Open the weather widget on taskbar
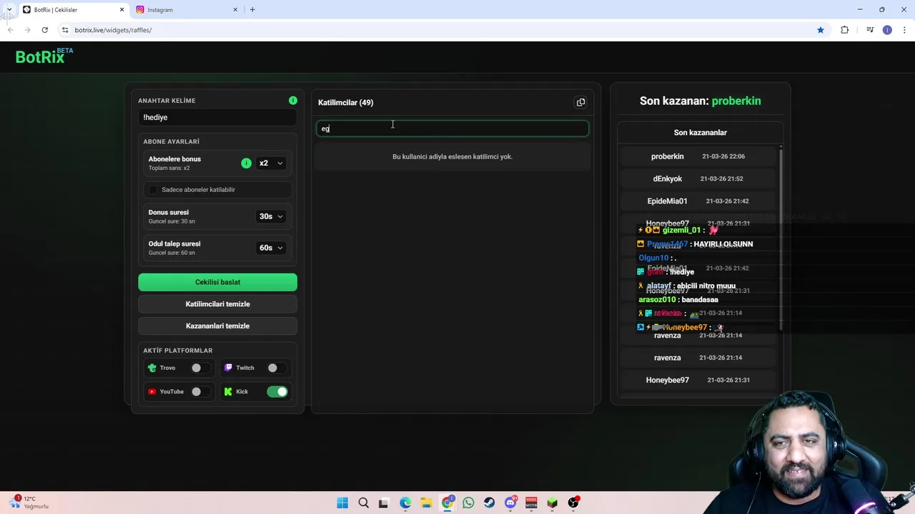This screenshot has width=915, height=514. [x=29, y=503]
